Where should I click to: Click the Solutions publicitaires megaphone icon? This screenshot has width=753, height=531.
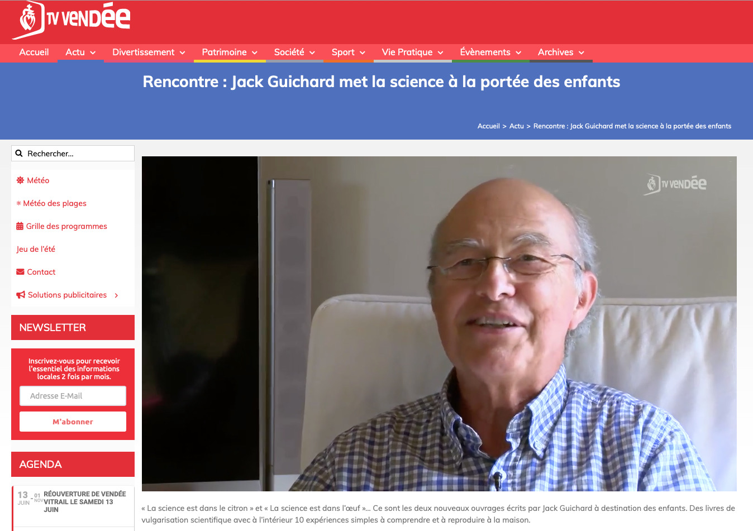[x=21, y=295]
